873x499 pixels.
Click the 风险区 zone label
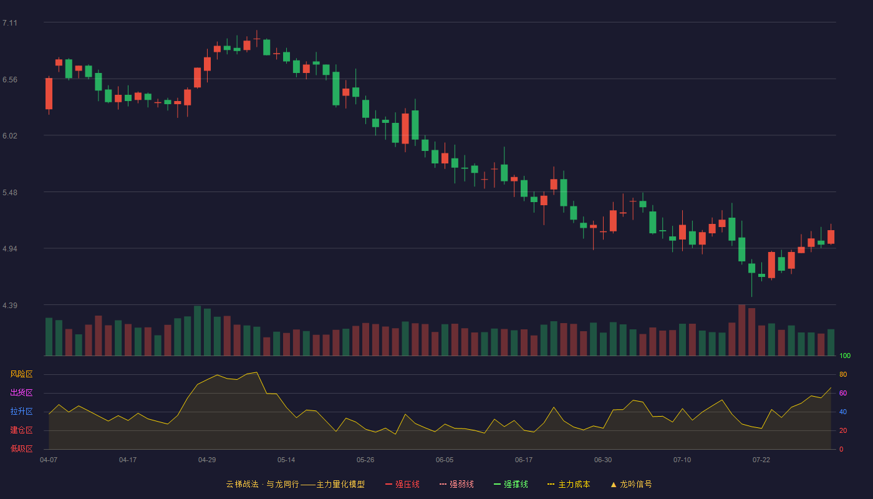point(21,374)
